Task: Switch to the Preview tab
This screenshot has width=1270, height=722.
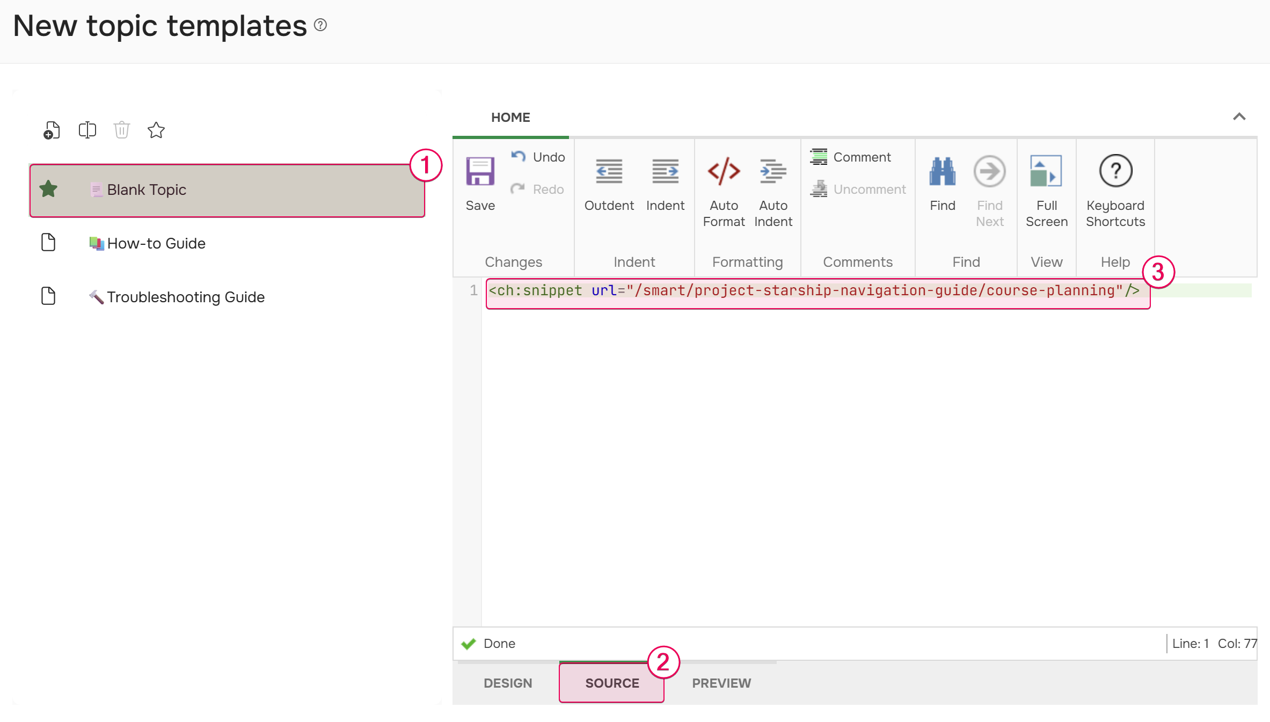Action: pos(721,683)
